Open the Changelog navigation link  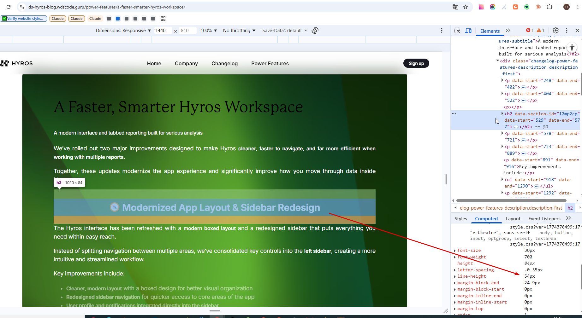[x=224, y=63]
